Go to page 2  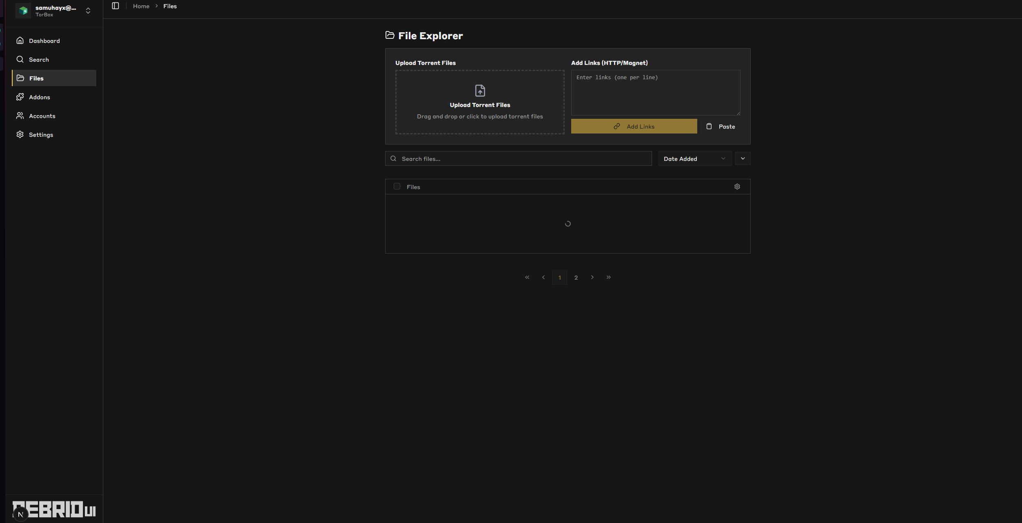576,278
